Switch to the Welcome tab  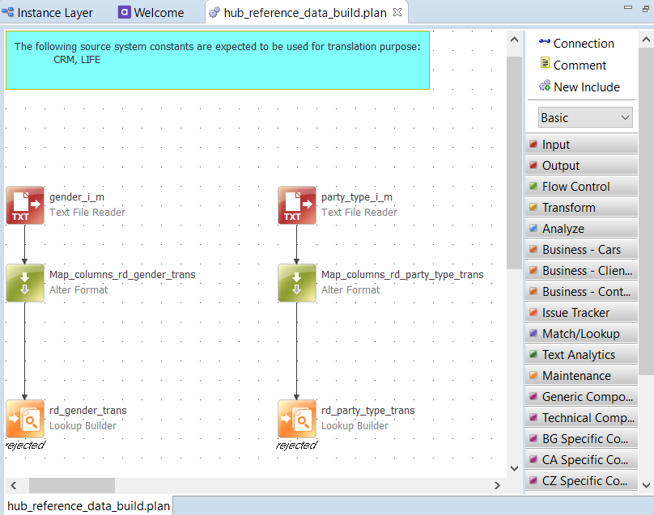point(151,13)
